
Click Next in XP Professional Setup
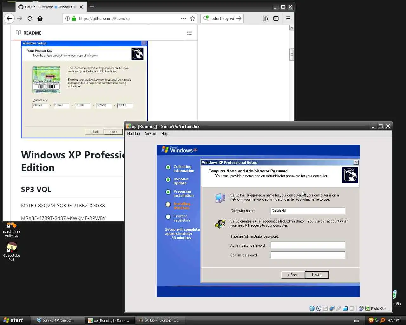(x=317, y=275)
